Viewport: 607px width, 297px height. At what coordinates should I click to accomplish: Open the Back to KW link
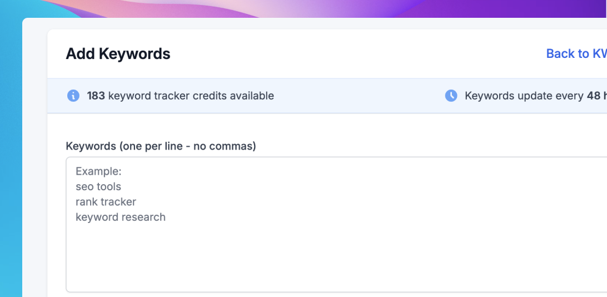[576, 53]
